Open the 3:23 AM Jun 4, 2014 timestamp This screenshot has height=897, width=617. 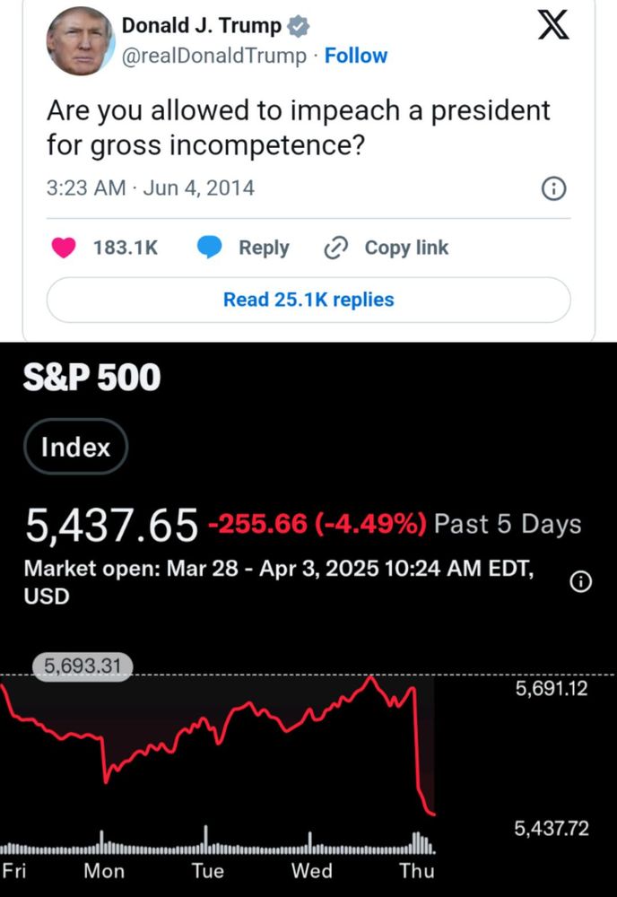[151, 188]
